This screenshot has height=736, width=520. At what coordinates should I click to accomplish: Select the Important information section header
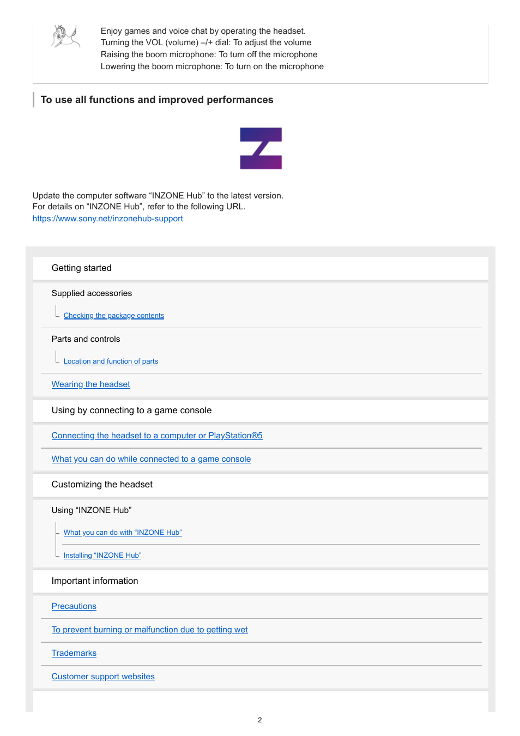pos(261,581)
